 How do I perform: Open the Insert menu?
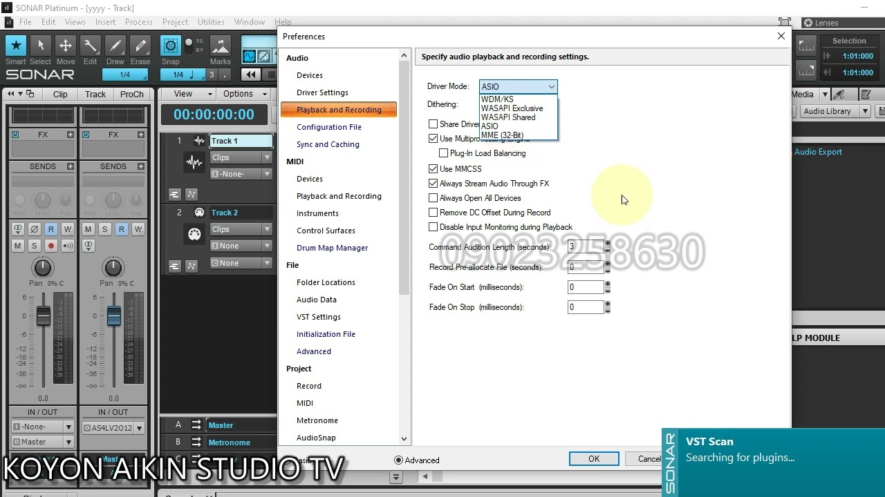click(105, 22)
